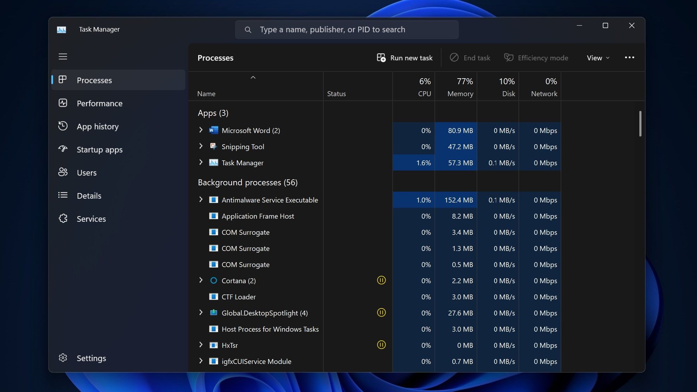Click the search magnifier icon
This screenshot has width=697, height=392.
coord(248,30)
